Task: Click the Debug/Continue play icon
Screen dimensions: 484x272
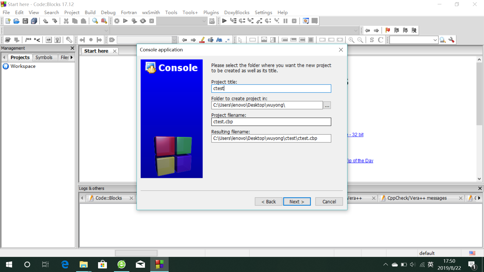Action: (x=224, y=21)
